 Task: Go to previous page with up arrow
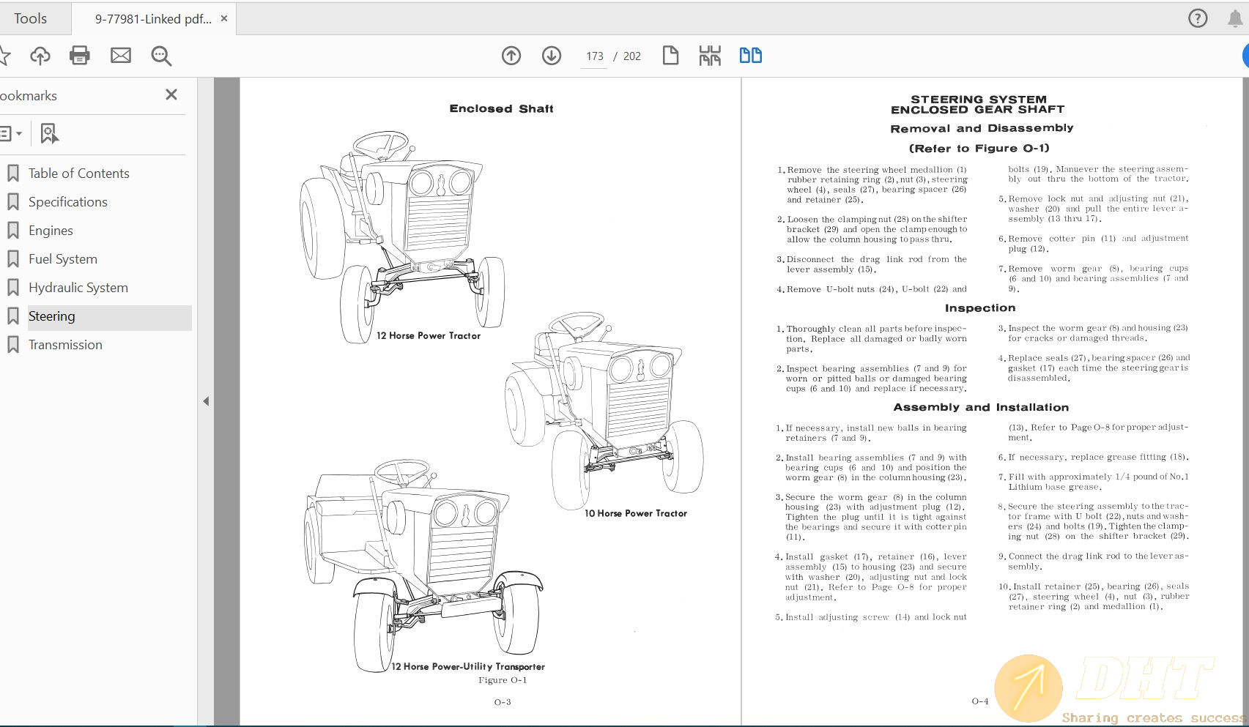[511, 56]
